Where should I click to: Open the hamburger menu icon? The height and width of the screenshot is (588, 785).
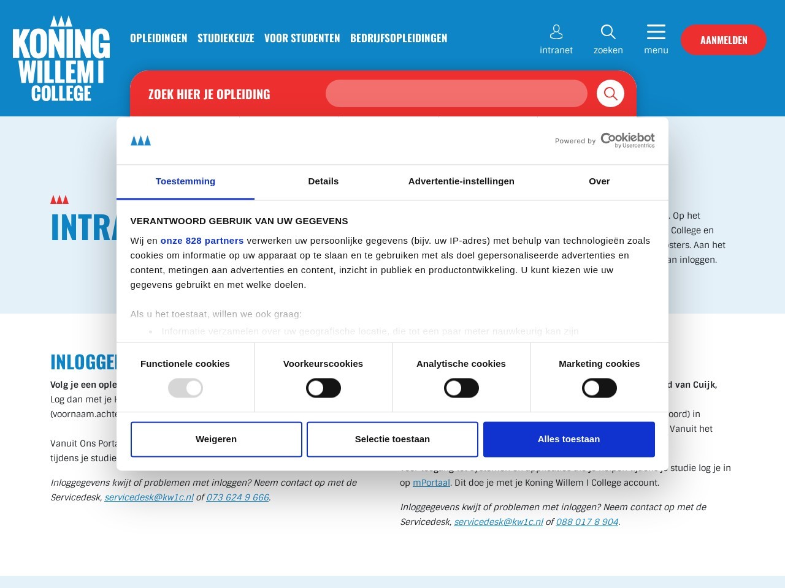click(656, 32)
